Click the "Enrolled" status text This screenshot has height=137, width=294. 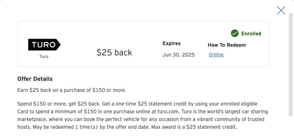pos(251,34)
